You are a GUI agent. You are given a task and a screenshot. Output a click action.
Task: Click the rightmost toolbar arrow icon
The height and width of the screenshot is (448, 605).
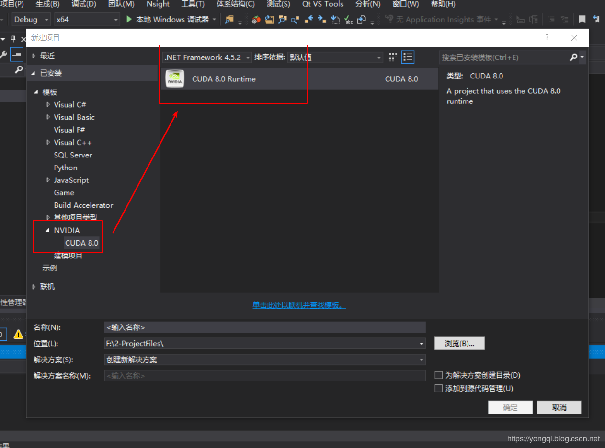[596, 20]
